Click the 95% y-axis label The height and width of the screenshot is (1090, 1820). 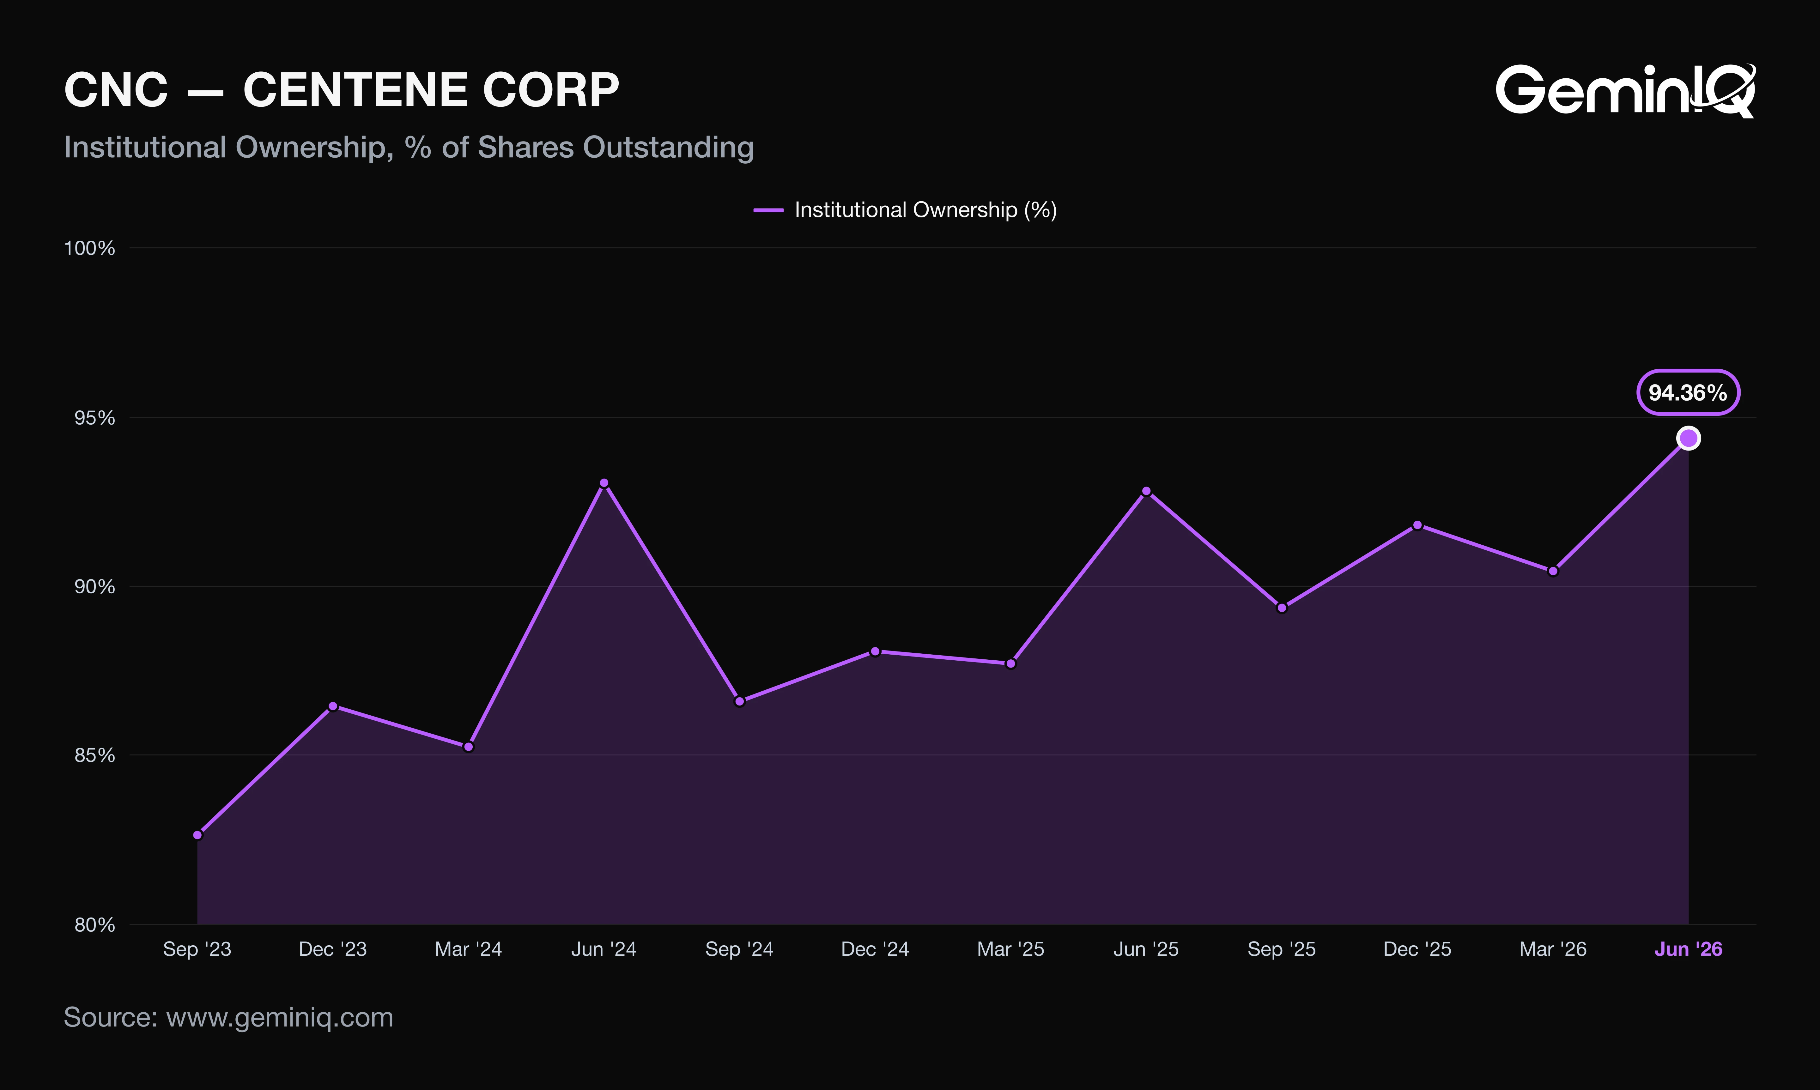(95, 418)
